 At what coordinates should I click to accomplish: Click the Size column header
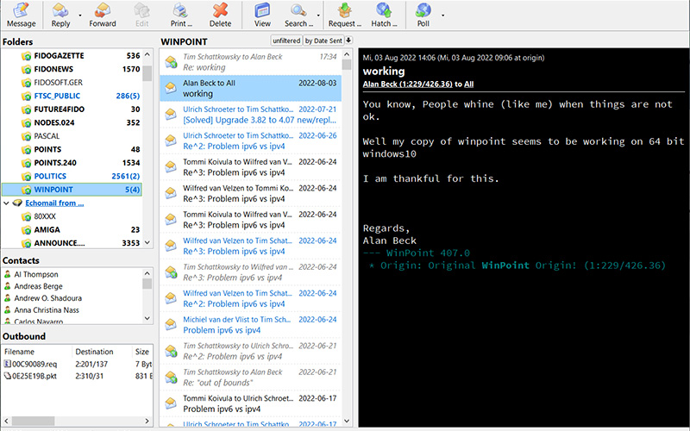pyautogui.click(x=142, y=352)
